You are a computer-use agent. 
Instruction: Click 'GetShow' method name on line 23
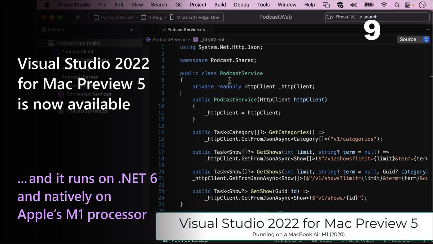coord(261,191)
